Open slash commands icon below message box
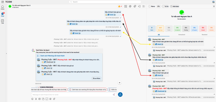 click(x=47, y=99)
